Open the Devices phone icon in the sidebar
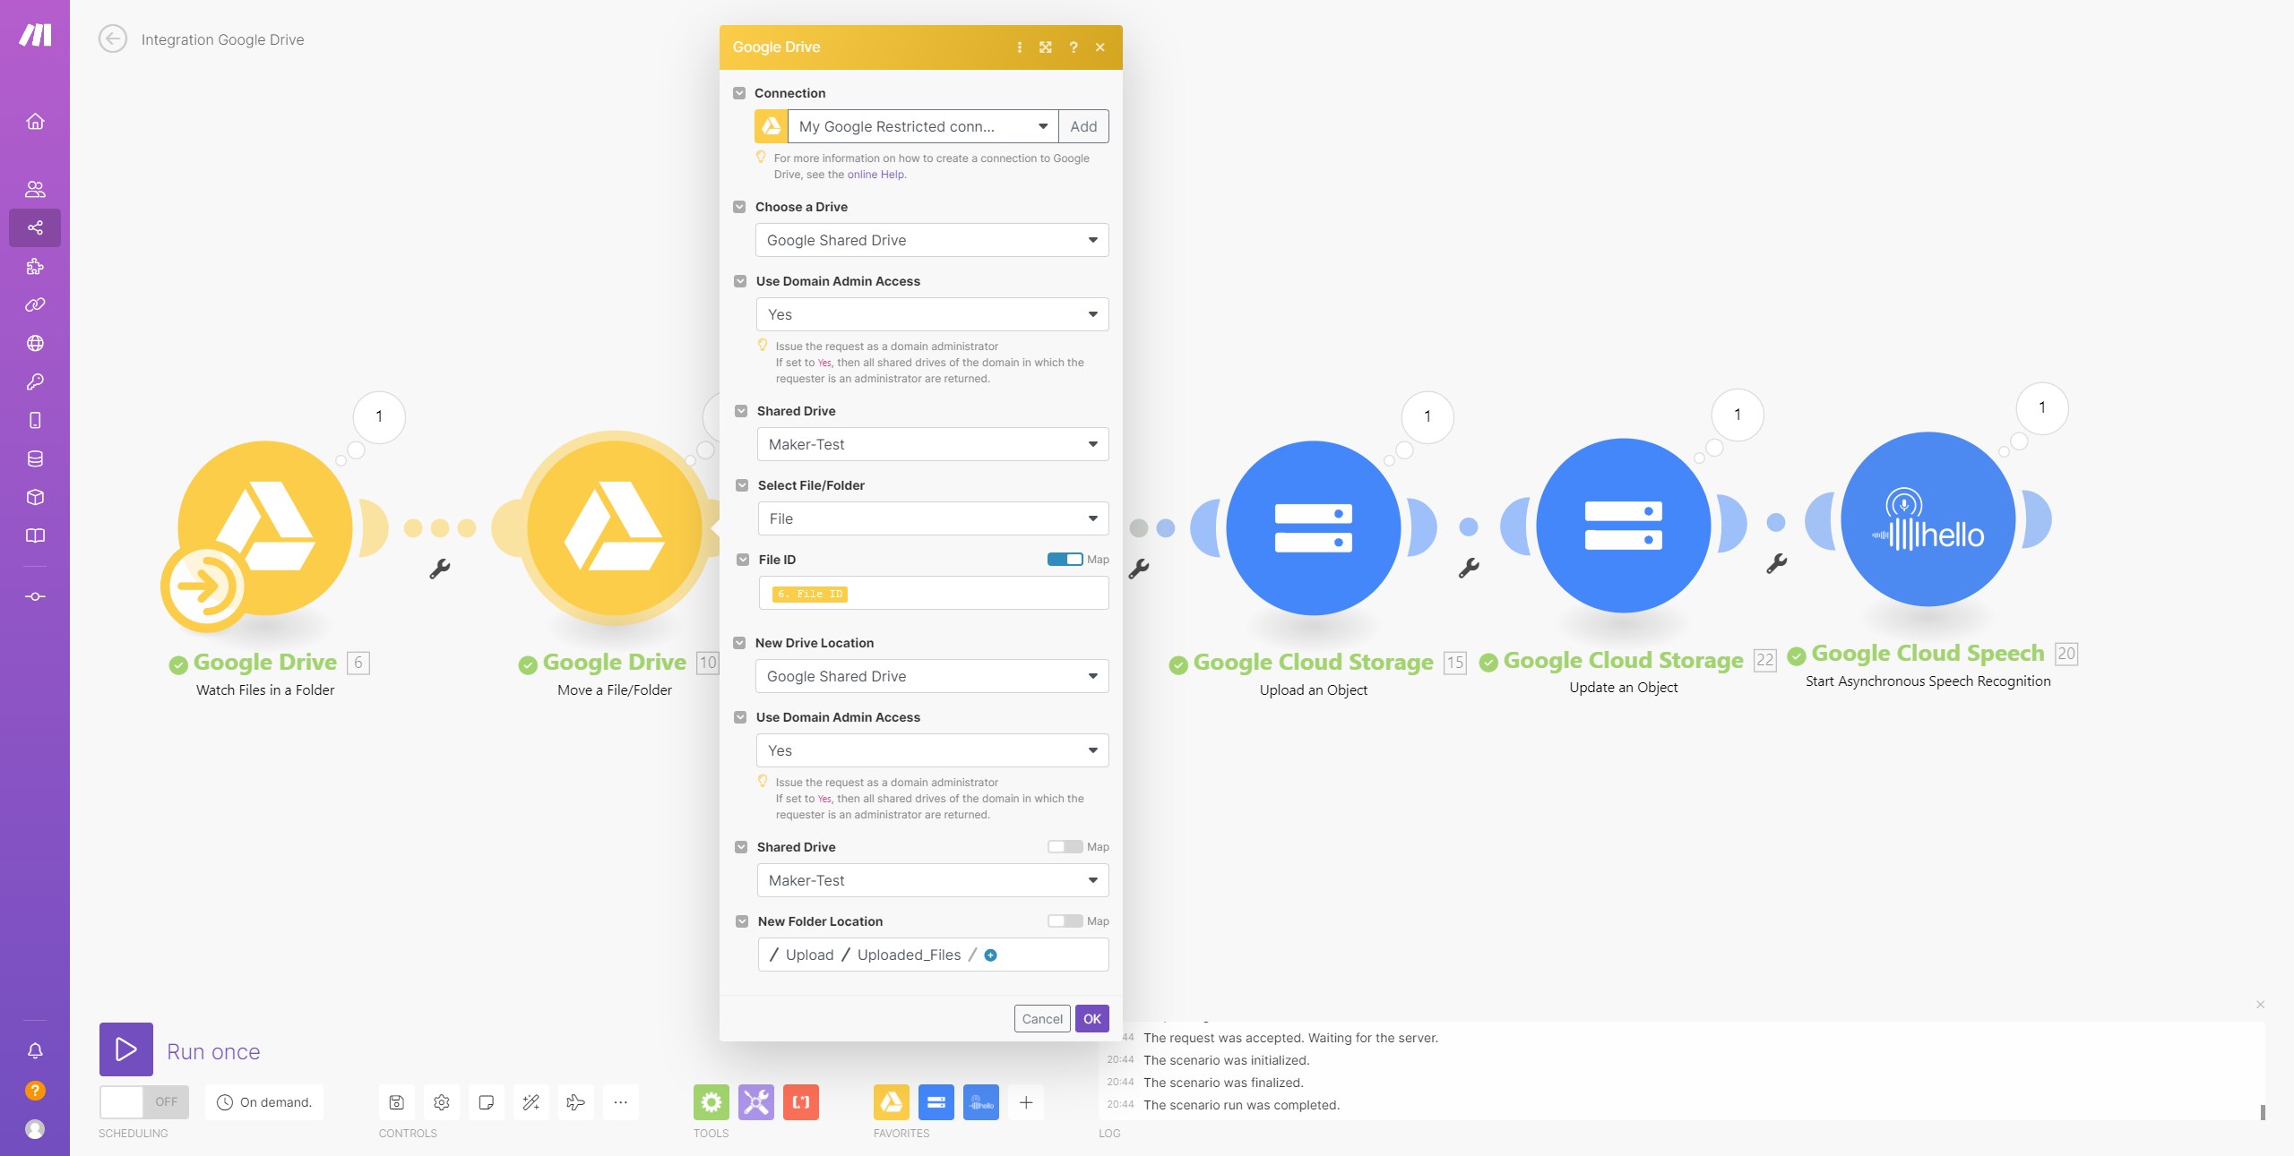This screenshot has width=2294, height=1156. pos(35,420)
